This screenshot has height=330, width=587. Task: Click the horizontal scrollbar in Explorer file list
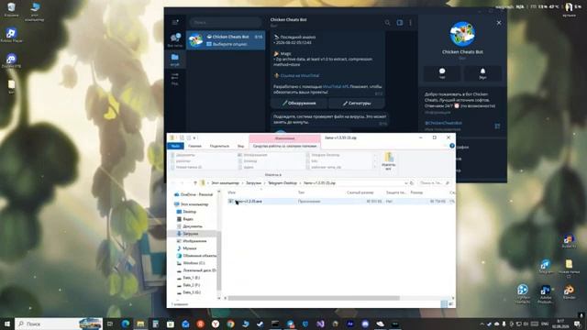tap(314, 298)
